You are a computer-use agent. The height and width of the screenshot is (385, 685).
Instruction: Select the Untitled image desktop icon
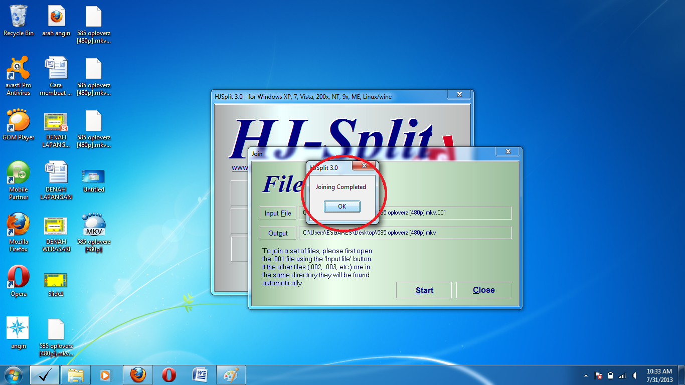click(x=94, y=180)
